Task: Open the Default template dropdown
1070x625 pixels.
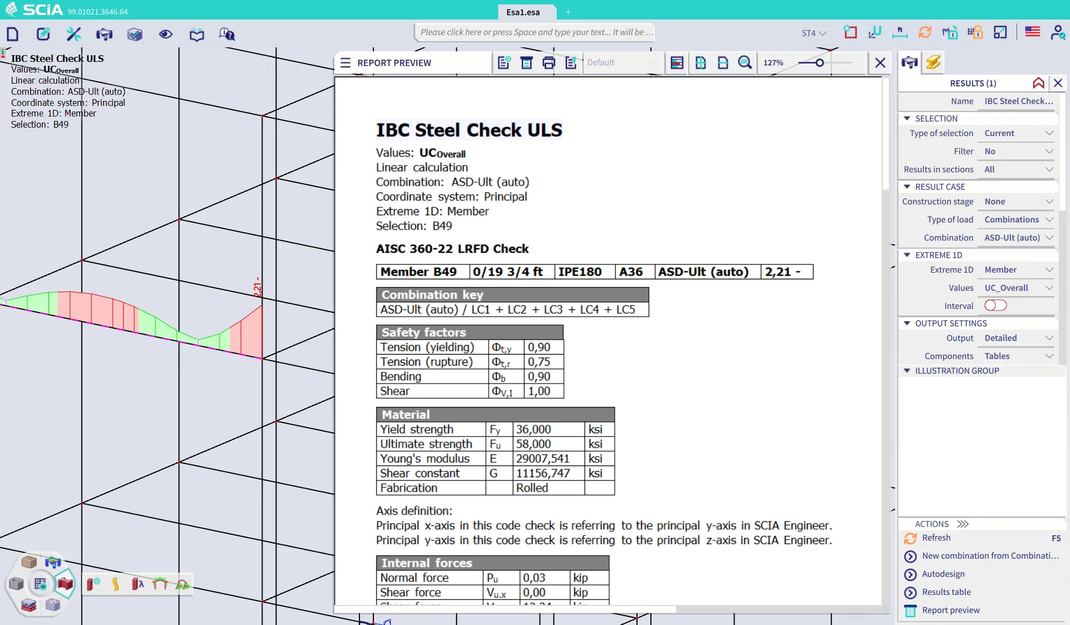Action: coord(622,62)
